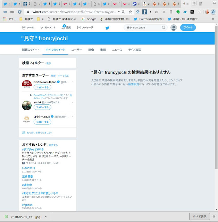Expand the downloaded jpg file options chevron
Screen dimensions: 218x222
pos(46,217)
